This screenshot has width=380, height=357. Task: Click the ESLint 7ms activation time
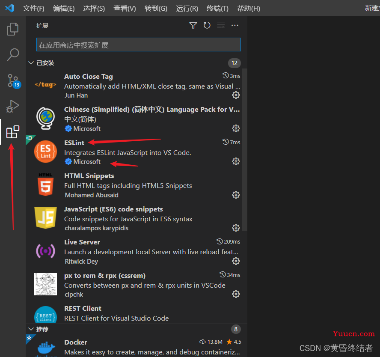coord(232,142)
